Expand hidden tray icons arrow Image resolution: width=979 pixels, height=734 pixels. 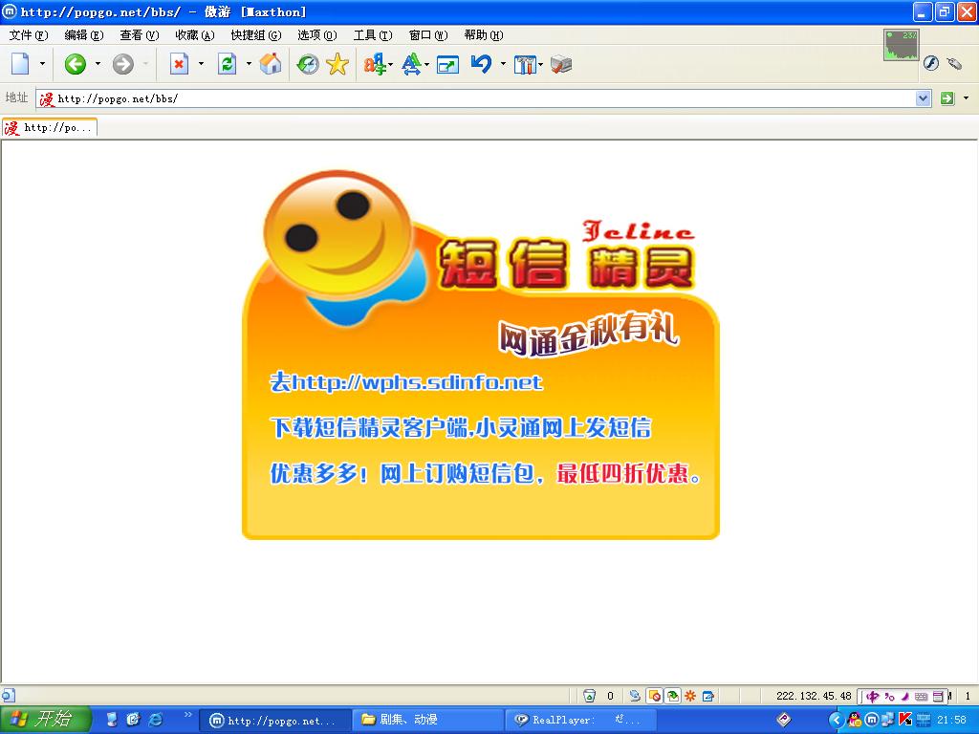coord(837,721)
